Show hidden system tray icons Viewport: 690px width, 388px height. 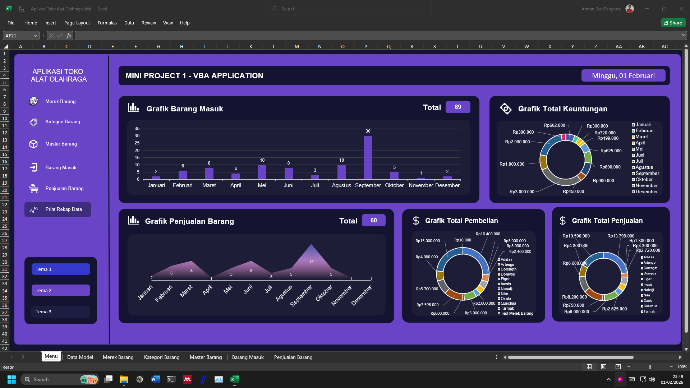coord(608,379)
